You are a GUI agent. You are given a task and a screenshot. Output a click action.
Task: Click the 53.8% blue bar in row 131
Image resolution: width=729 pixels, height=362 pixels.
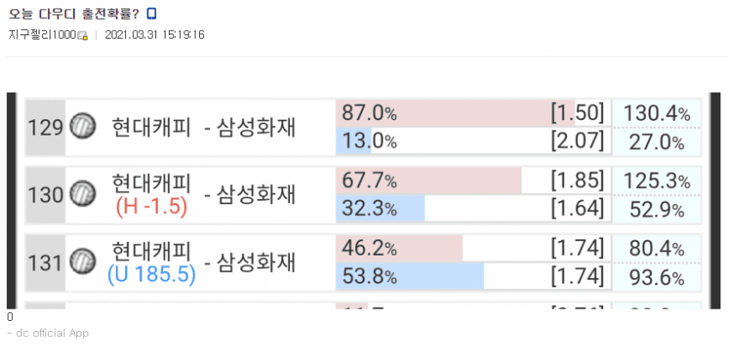coord(410,276)
